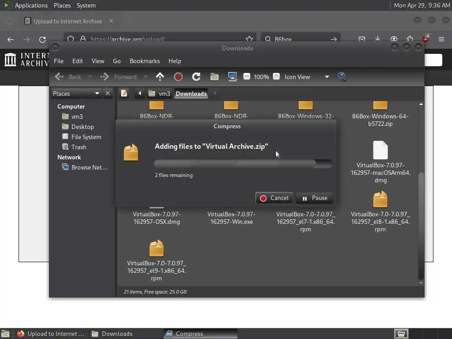Viewport: 452px width, 339px height.
Task: Go Forward in the file manager toolbar
Action: [x=118, y=77]
